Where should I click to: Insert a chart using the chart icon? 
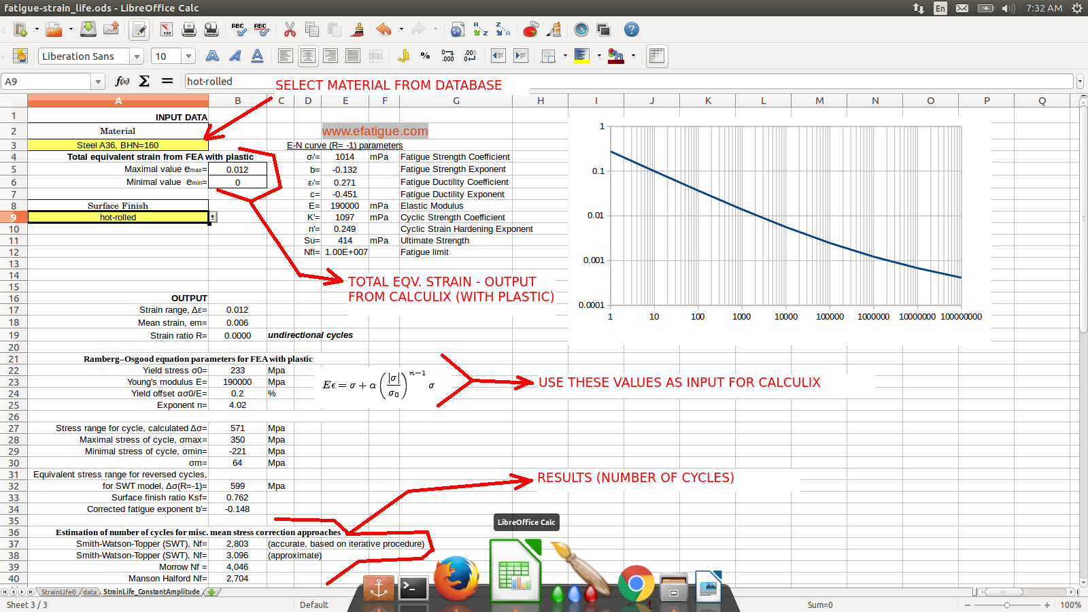coord(530,29)
